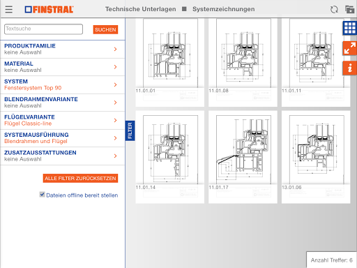This screenshot has height=268, width=357.
Task: Select the Fenstersystem Top 90 value
Action: point(33,88)
